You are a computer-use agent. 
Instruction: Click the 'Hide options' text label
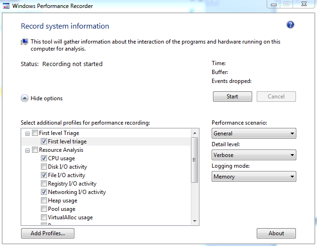coord(47,98)
